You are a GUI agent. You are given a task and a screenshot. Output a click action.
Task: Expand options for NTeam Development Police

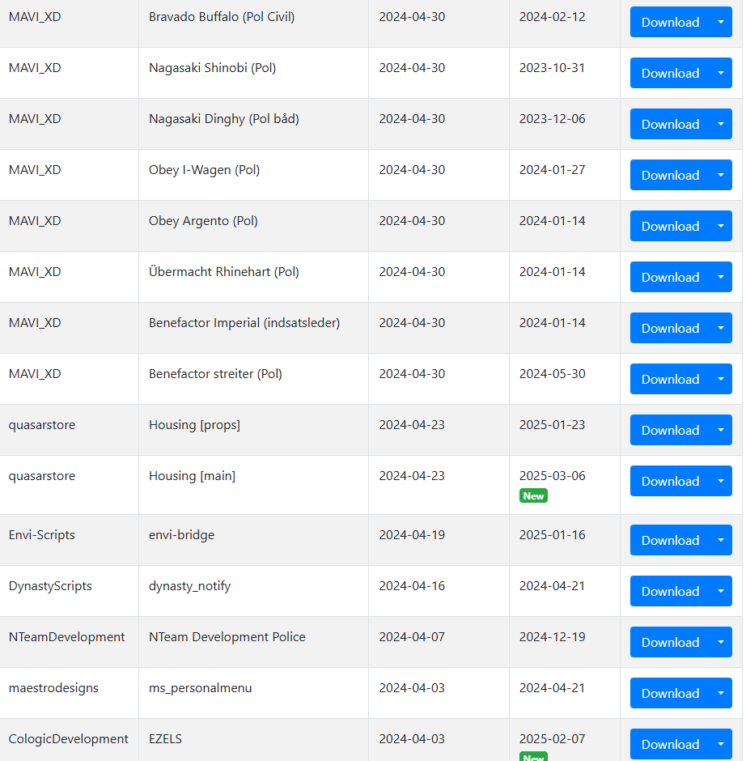[721, 642]
